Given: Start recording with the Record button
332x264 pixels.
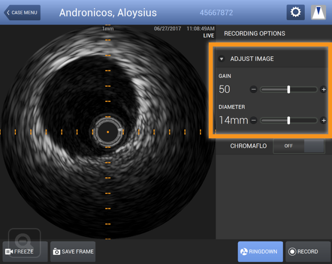Looking at the screenshot, I should (x=308, y=252).
